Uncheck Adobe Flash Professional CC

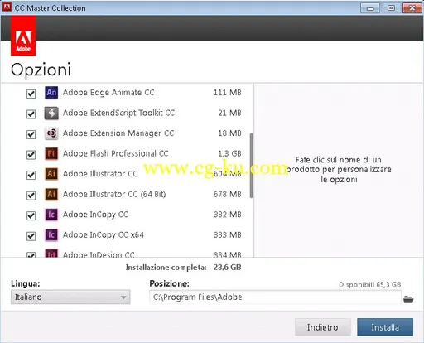pos(31,155)
